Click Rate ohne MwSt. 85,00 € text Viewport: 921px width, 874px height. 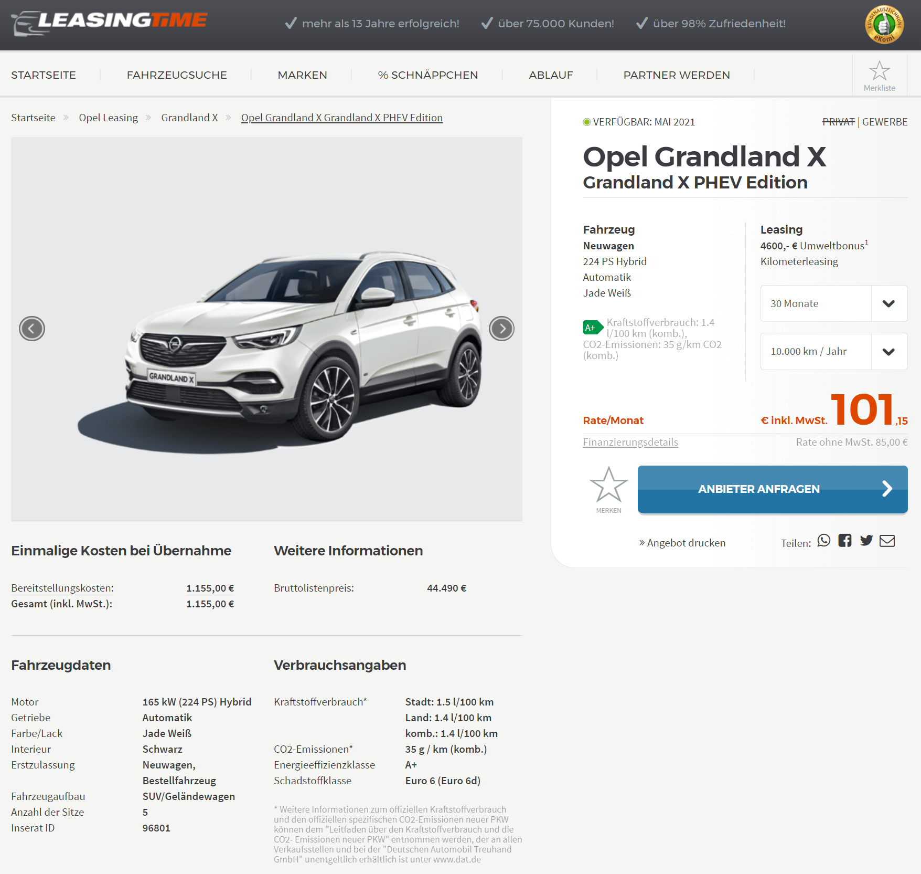point(852,442)
